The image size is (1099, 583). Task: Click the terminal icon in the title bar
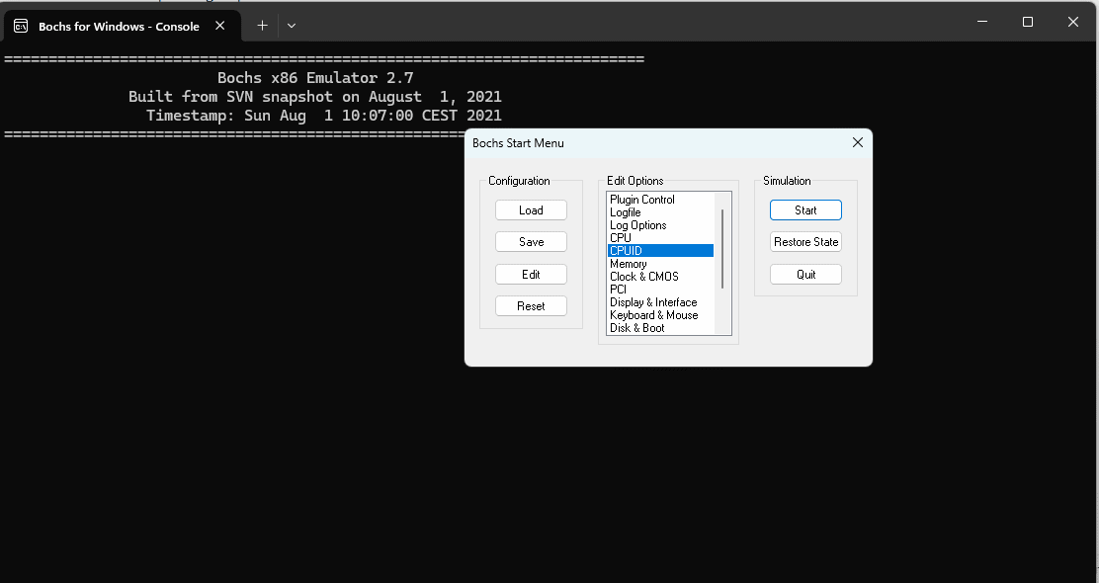coord(20,26)
